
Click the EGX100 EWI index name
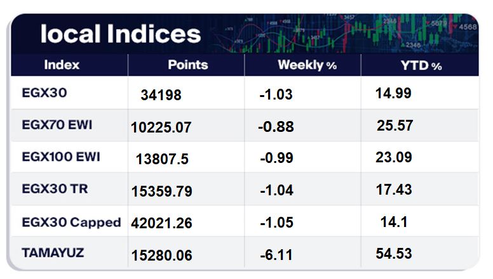tap(60, 156)
